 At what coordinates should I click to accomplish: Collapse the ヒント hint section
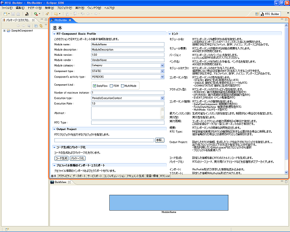pyautogui.click(x=169, y=34)
